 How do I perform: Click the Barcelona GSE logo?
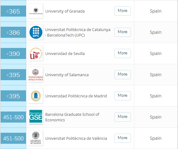pyautogui.click(x=36, y=117)
